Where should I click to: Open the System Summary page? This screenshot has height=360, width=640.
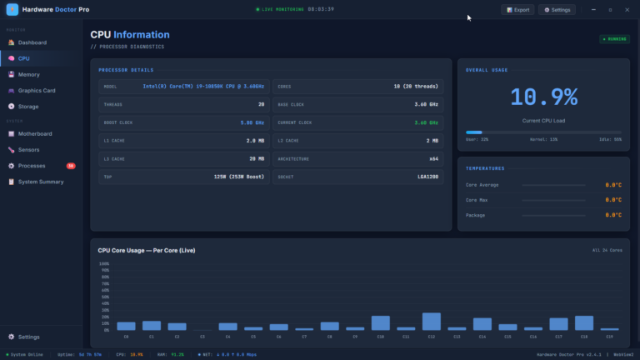41,182
